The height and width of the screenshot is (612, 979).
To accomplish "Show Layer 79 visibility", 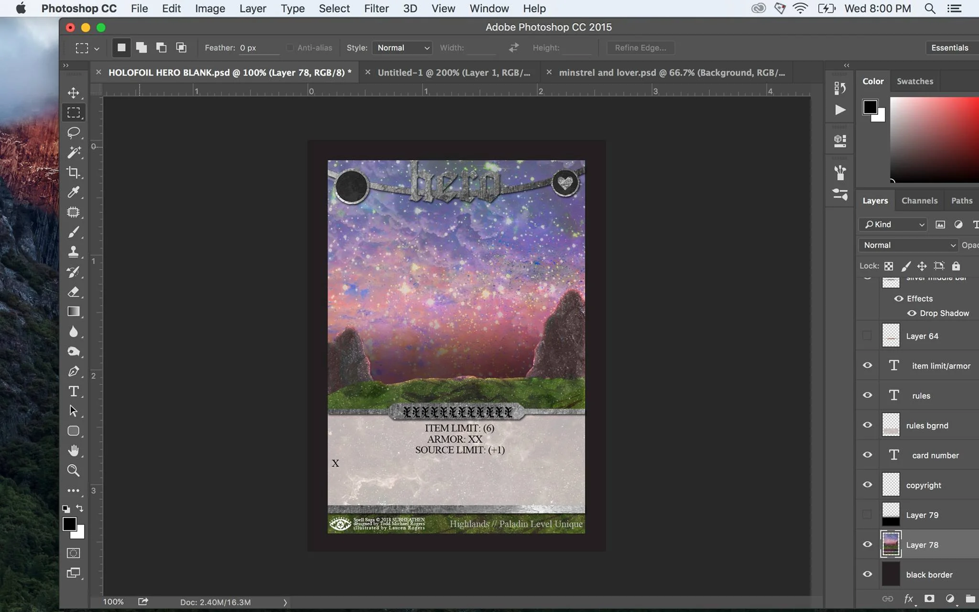I will (867, 514).
